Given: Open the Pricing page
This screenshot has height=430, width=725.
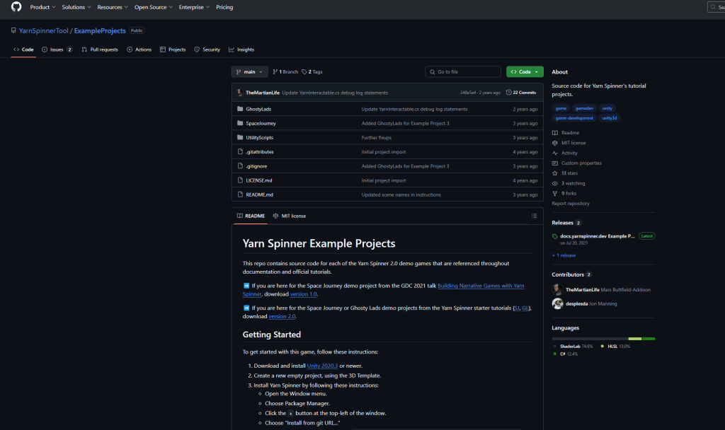Looking at the screenshot, I should (x=224, y=7).
